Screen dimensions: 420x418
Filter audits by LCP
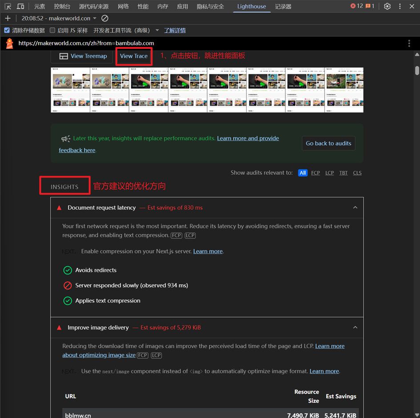329,173
